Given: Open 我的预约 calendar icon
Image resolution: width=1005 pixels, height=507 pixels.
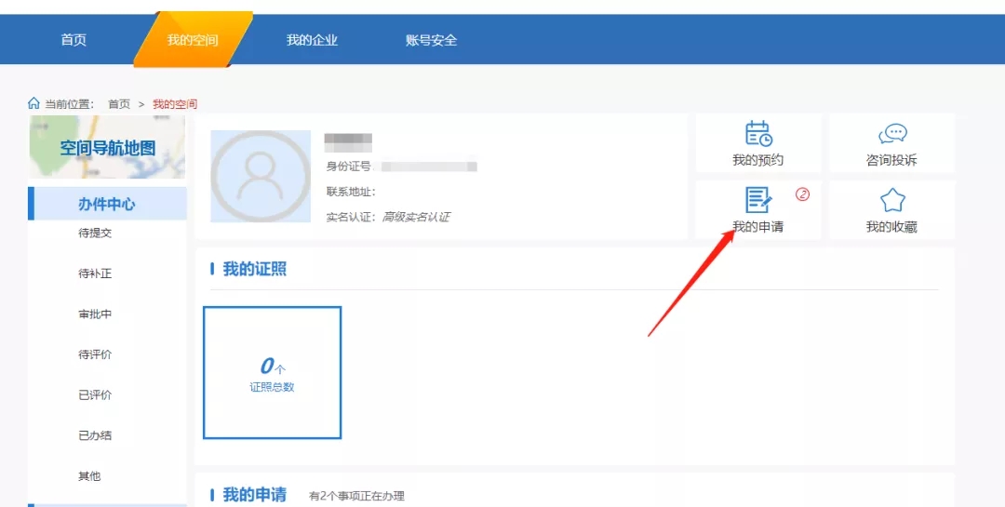Looking at the screenshot, I should click(758, 134).
